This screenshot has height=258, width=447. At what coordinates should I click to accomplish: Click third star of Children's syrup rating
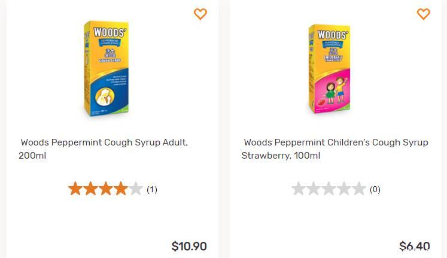point(329,189)
